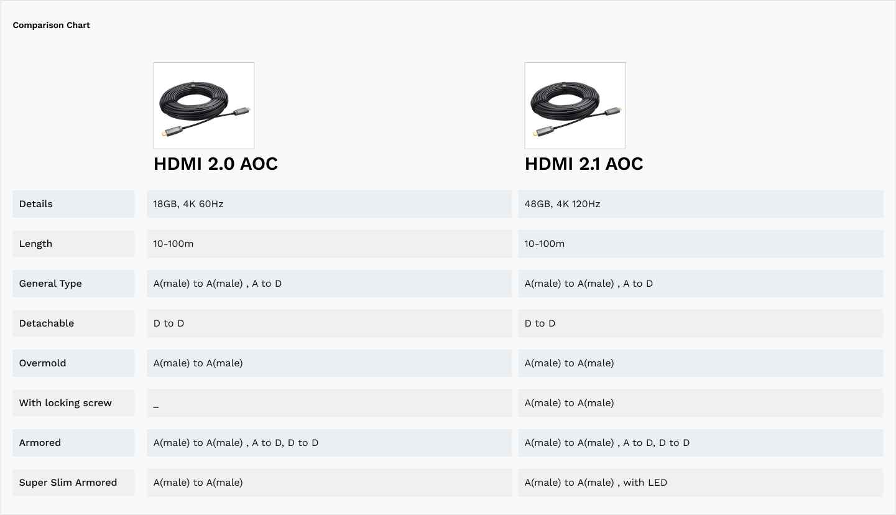The width and height of the screenshot is (896, 515).
Task: Select the HDMI 2.0 Length 10-100m cell
Action: tap(173, 244)
